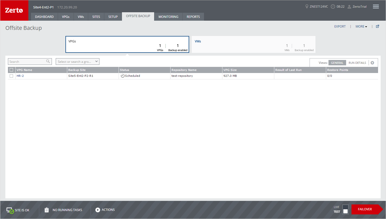The image size is (386, 219).
Task: Click the EXPORT link
Action: [x=340, y=27]
